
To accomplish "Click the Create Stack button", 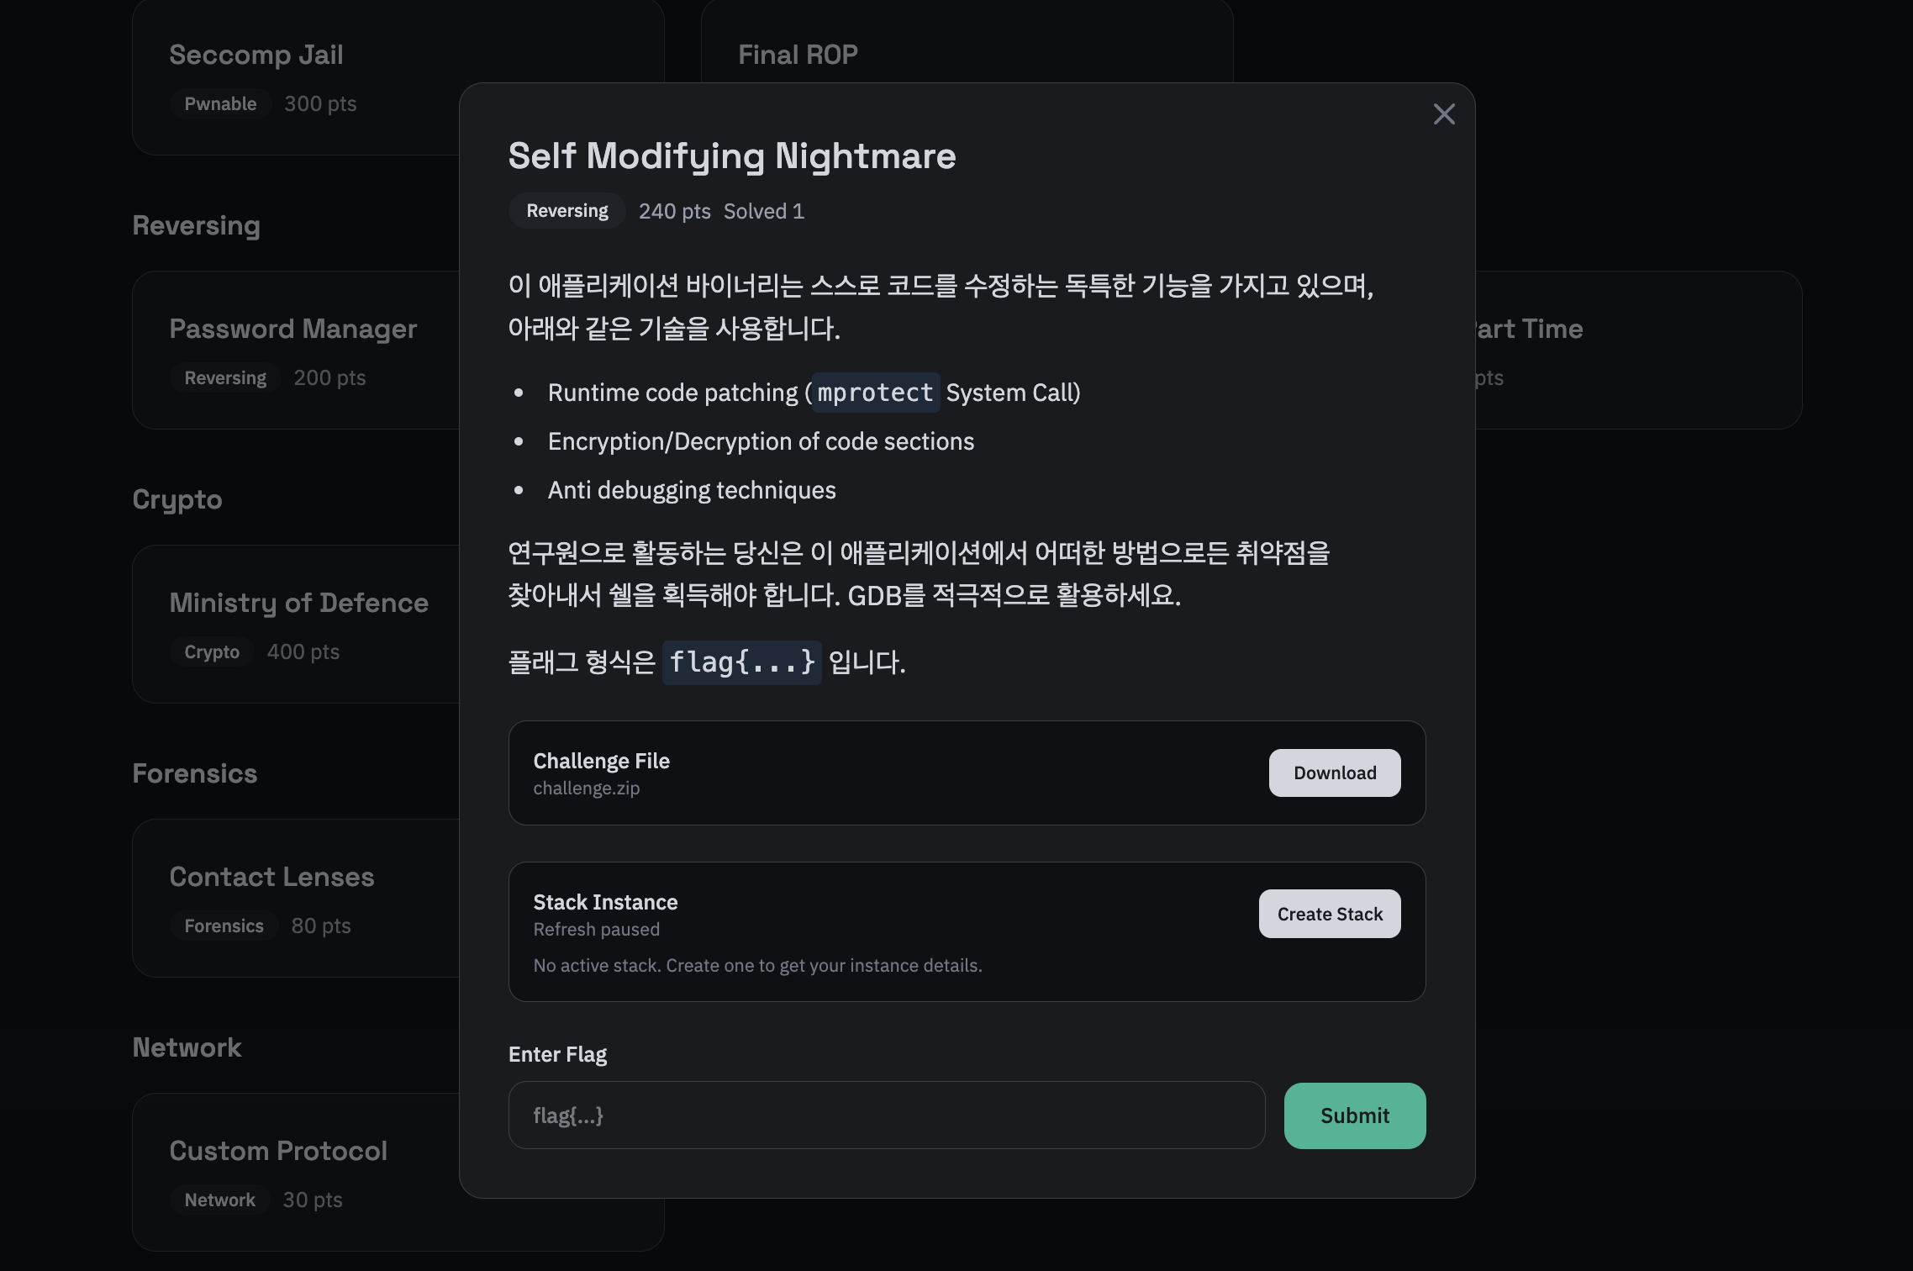I will click(1329, 914).
